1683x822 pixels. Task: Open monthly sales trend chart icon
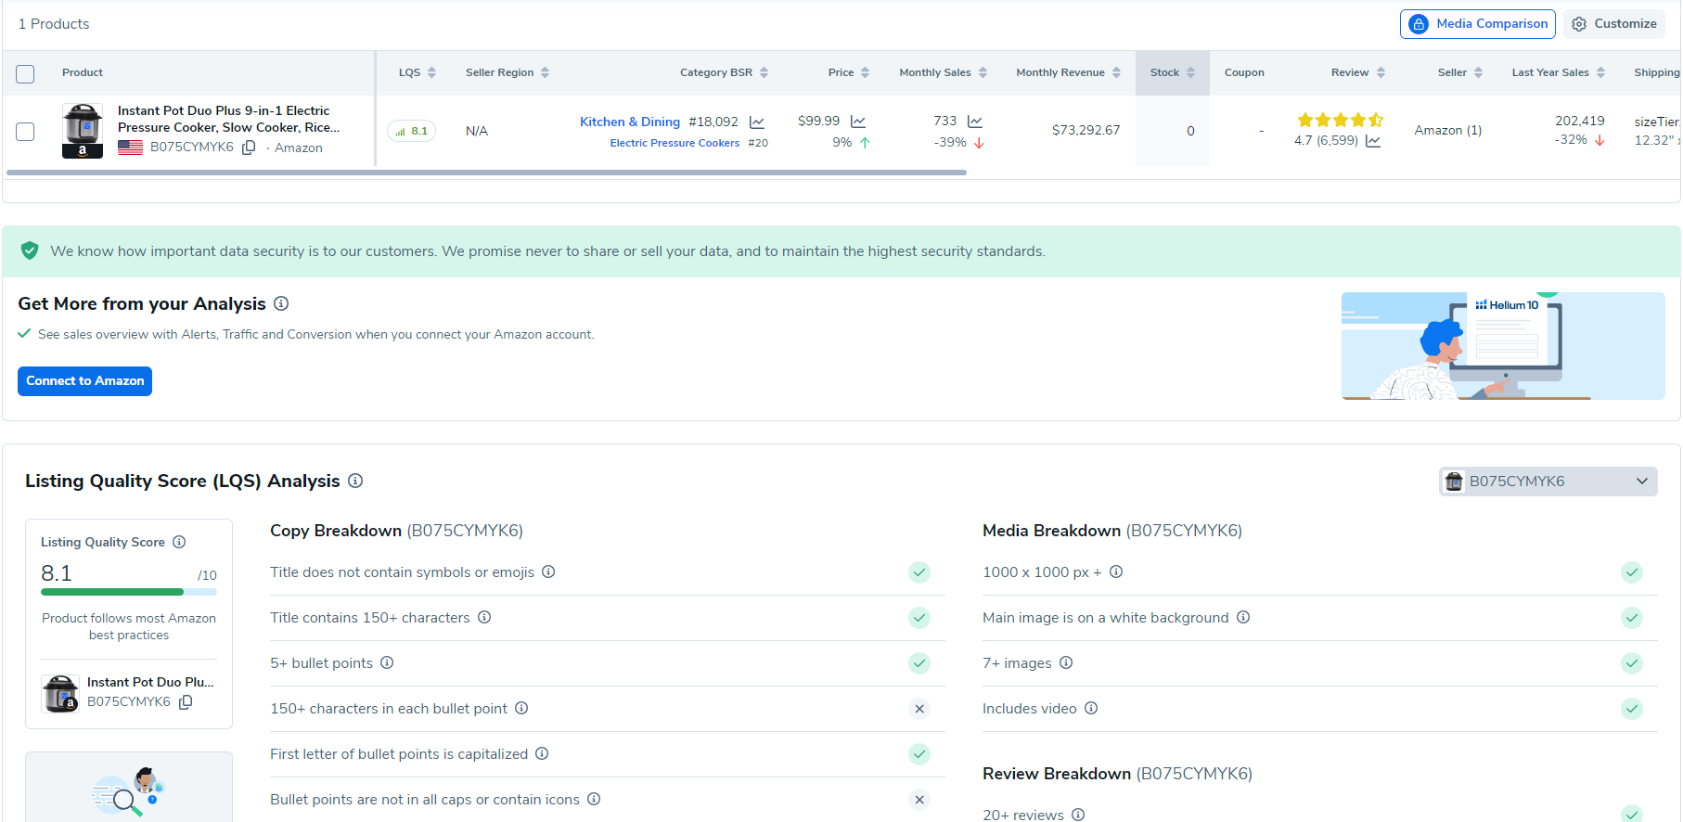click(x=975, y=122)
